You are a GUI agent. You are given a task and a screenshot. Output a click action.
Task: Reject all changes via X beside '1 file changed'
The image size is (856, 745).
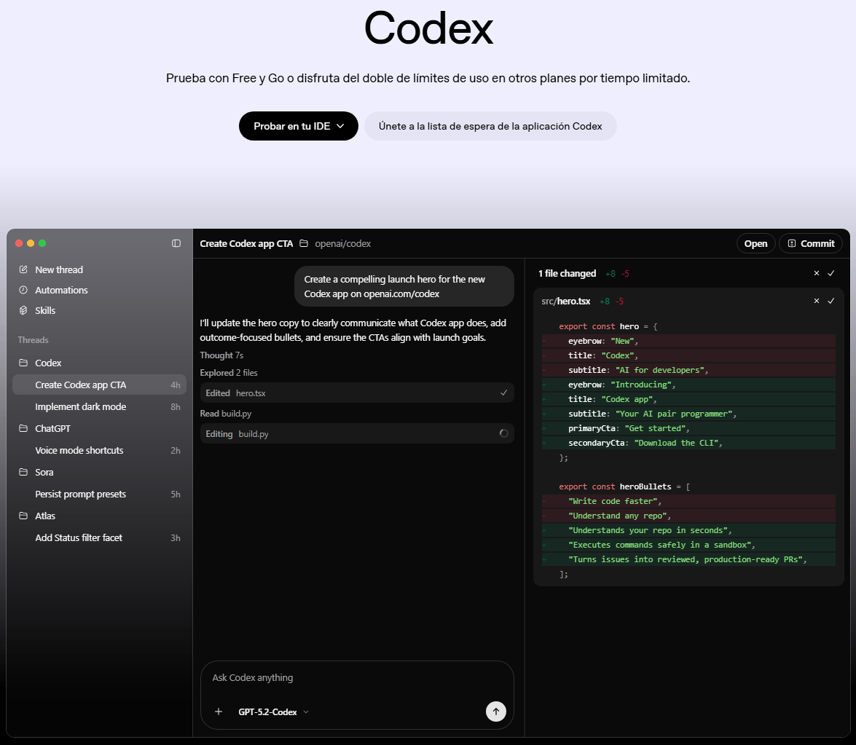click(816, 273)
